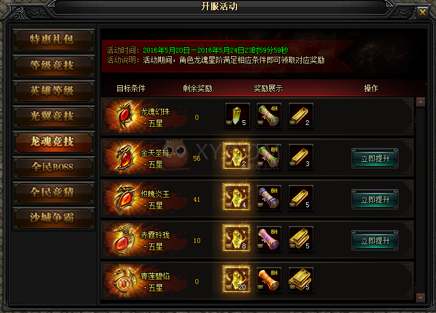This screenshot has height=313, width=436.
Task: Click the 金天圣珠 dragon soul gem icon
Action: coord(125,158)
